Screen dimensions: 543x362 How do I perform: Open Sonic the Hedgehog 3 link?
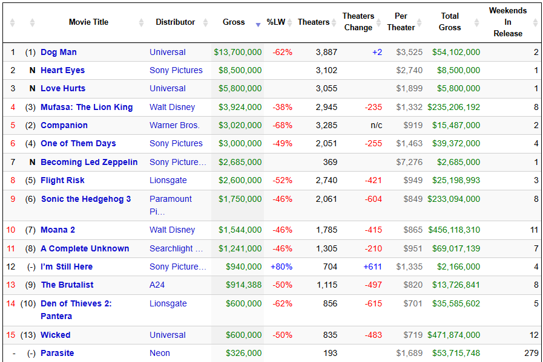[x=85, y=199]
